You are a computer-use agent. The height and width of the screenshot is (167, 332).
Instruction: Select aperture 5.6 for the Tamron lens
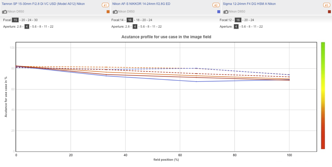click(35, 27)
